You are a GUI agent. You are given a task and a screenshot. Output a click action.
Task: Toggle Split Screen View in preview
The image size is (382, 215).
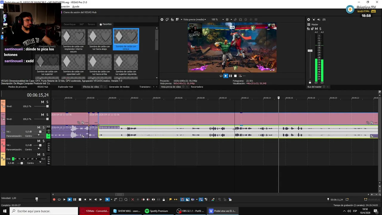[177, 19]
